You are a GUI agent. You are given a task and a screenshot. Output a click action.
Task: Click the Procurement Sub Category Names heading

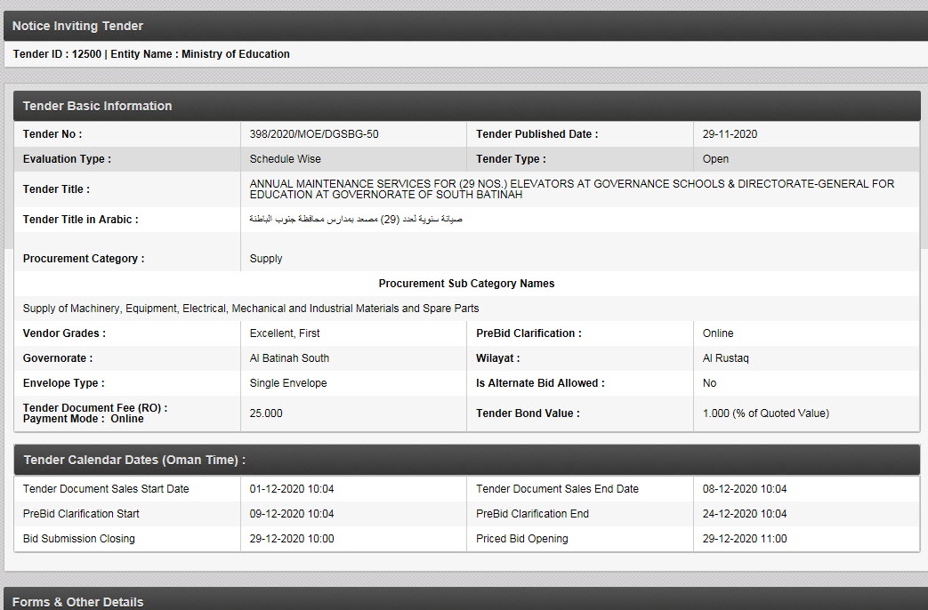[466, 284]
